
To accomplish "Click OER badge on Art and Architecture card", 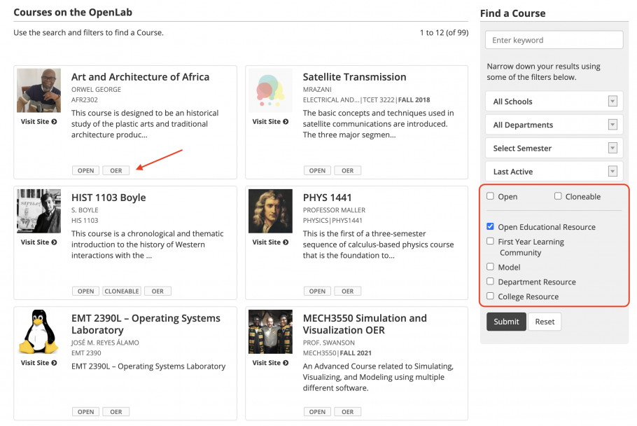I will pyautogui.click(x=116, y=171).
